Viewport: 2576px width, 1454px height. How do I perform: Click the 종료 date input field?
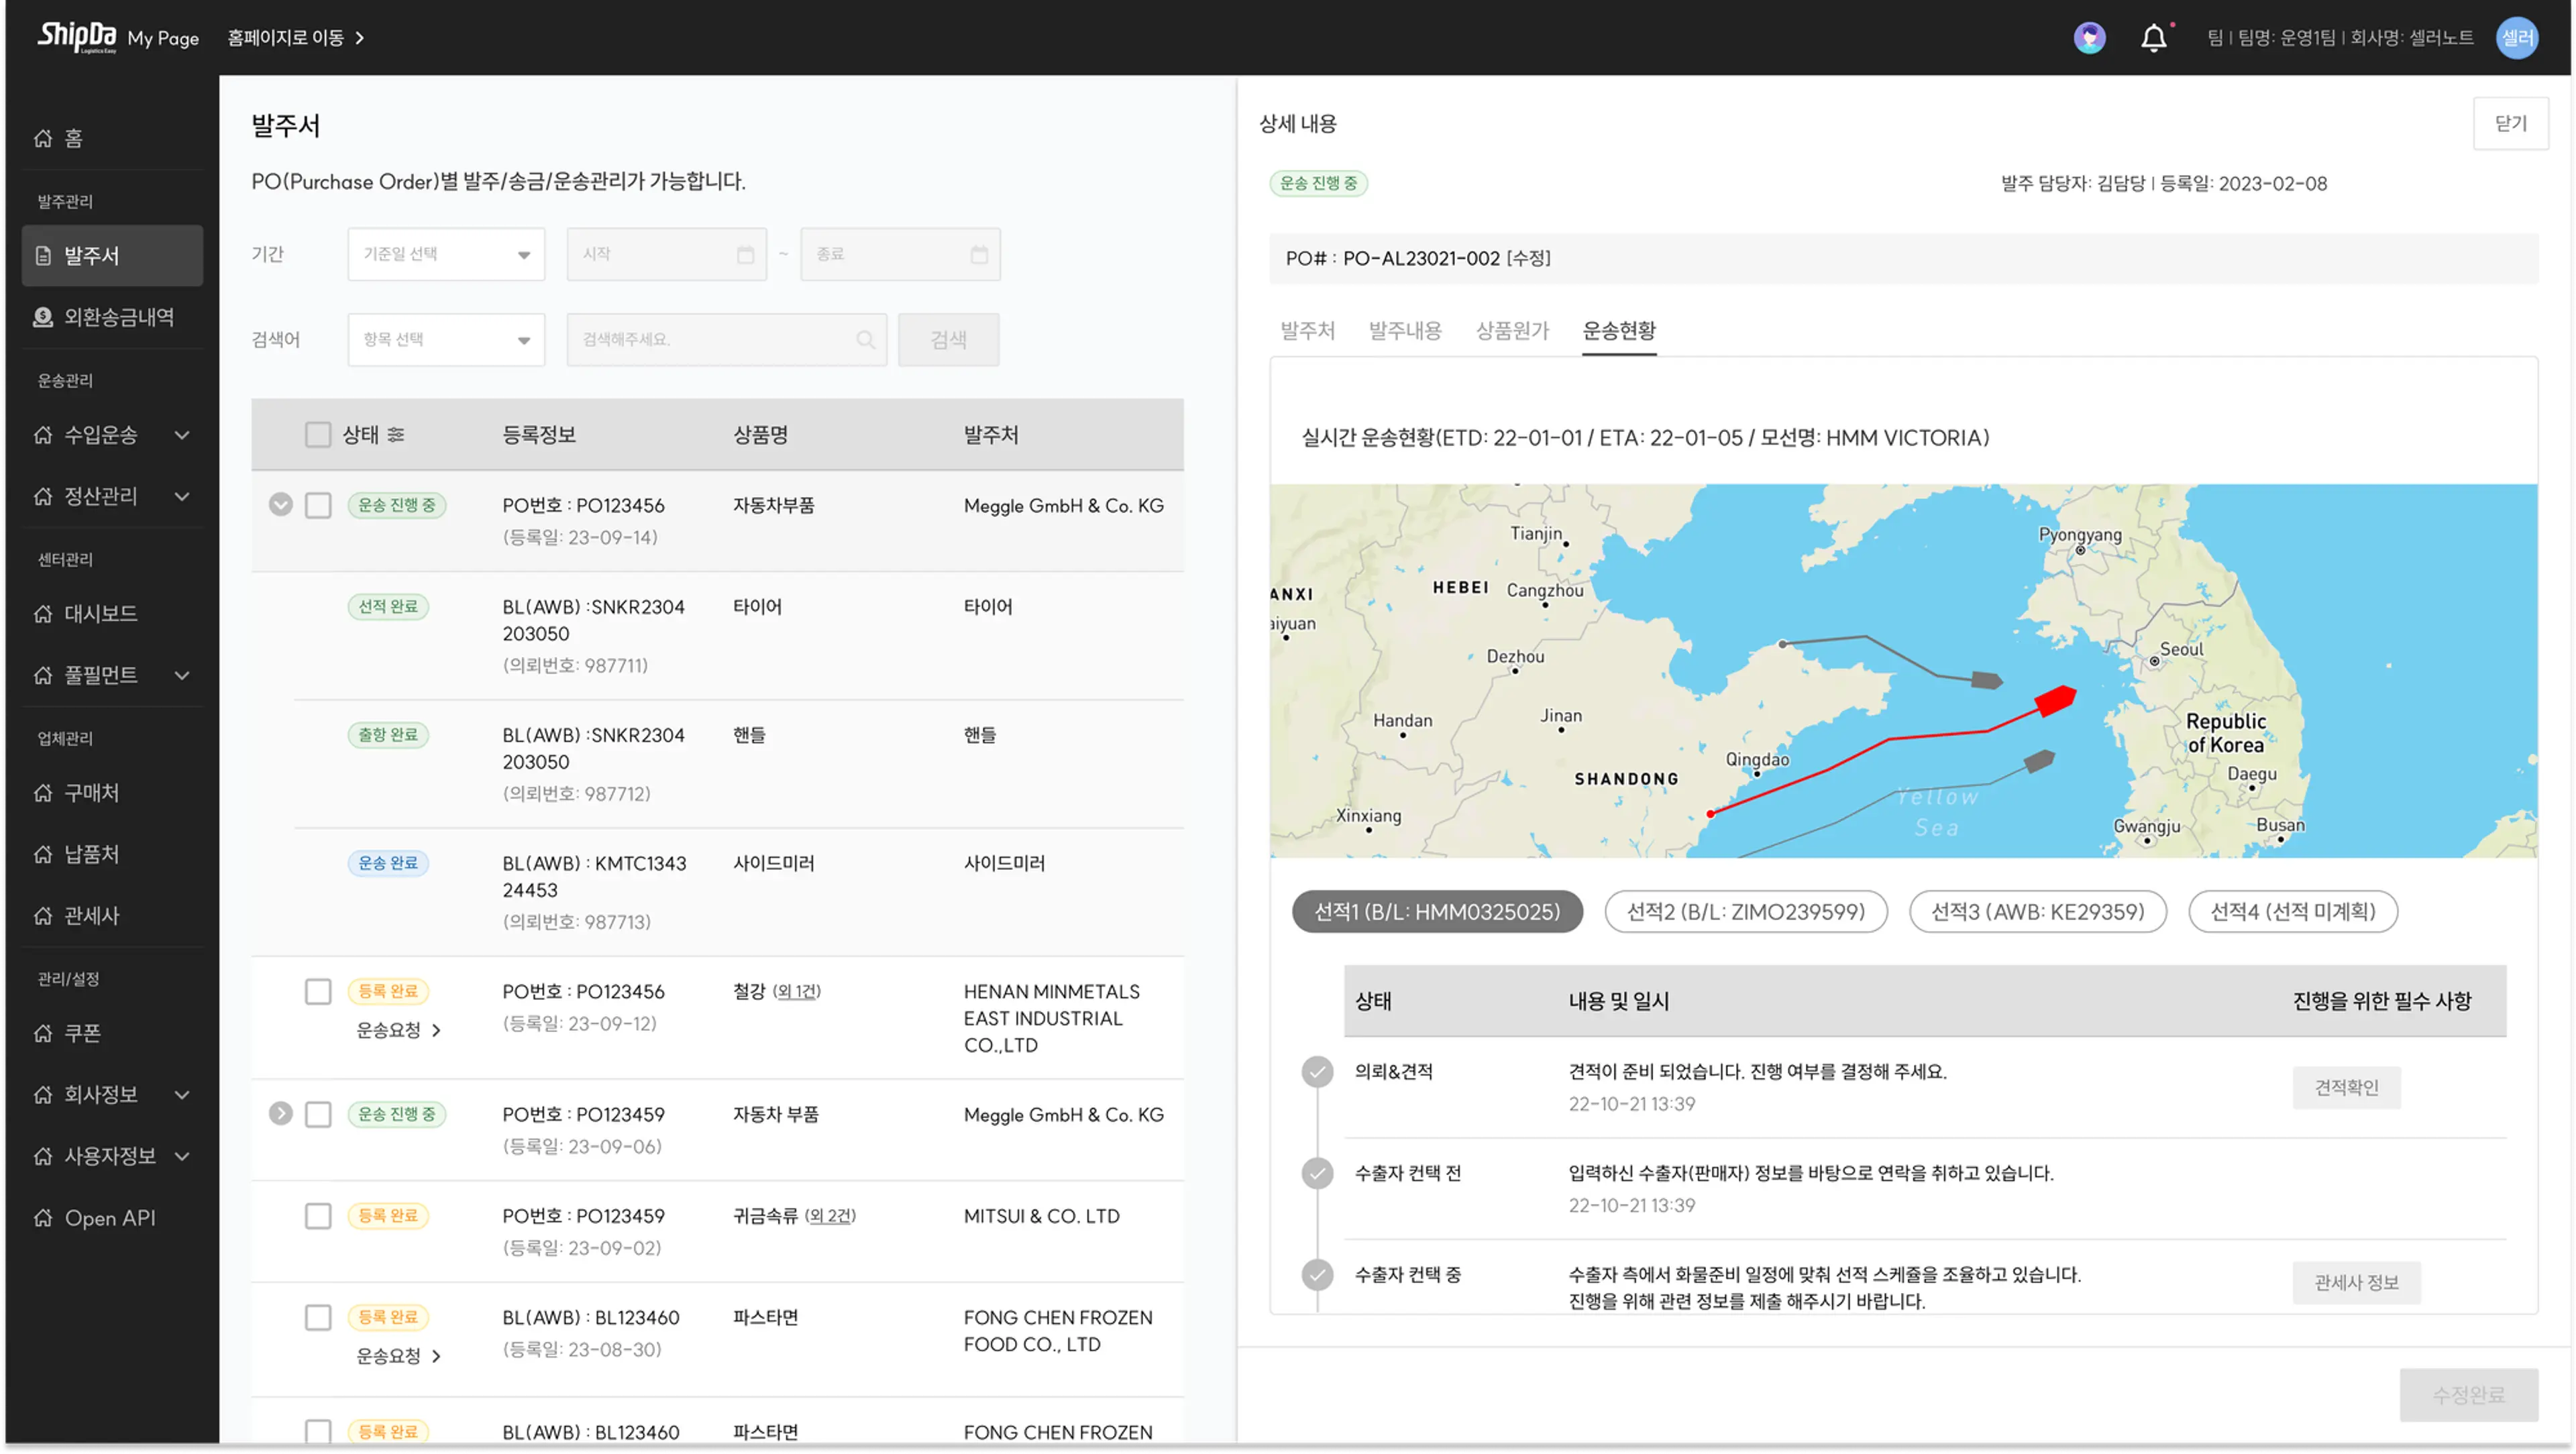click(900, 254)
